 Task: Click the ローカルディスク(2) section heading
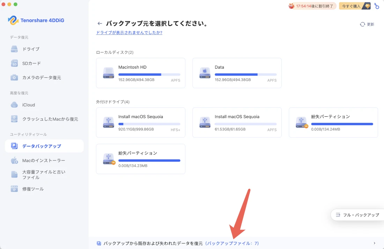tap(115, 52)
